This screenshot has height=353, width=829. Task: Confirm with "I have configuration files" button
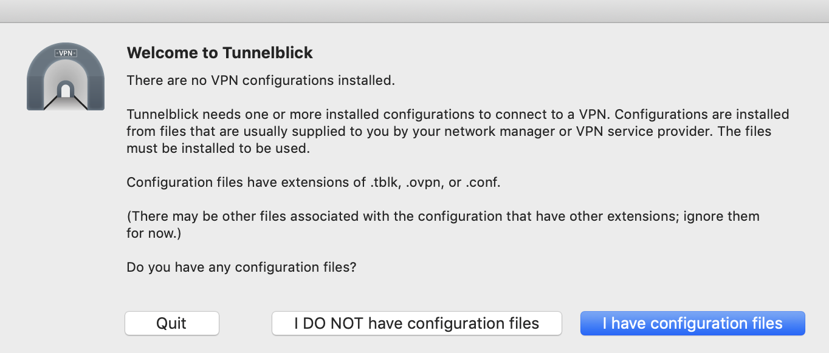coord(692,323)
